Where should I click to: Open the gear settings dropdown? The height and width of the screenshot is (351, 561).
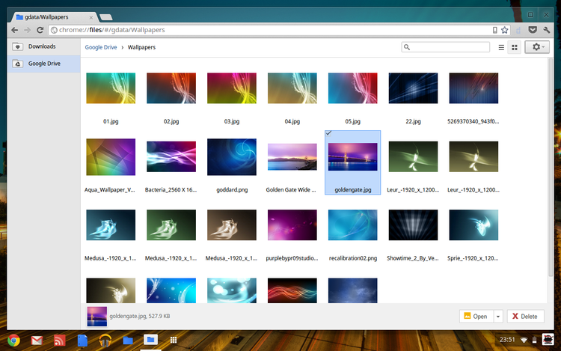(536, 47)
